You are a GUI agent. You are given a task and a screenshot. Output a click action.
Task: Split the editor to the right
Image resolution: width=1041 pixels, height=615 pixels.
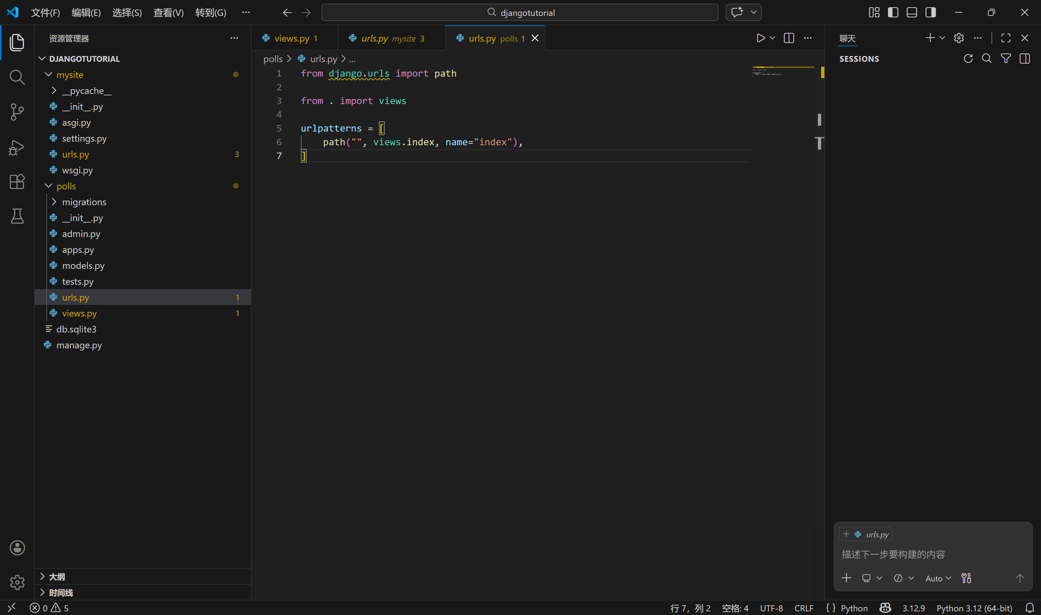click(789, 38)
